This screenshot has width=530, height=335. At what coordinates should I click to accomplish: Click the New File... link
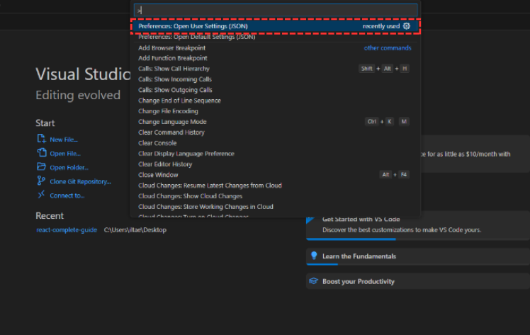tap(64, 140)
